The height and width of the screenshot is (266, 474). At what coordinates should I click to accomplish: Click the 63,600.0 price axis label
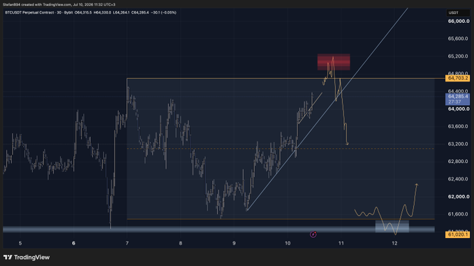click(459, 126)
